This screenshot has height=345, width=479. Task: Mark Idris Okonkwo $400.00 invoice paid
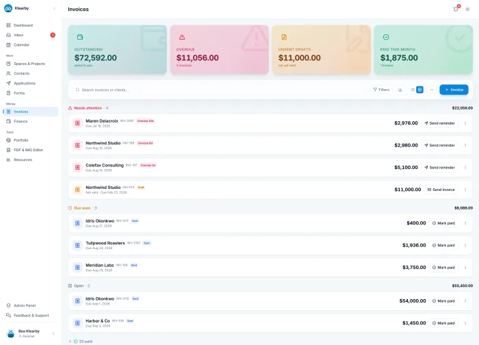(443, 223)
